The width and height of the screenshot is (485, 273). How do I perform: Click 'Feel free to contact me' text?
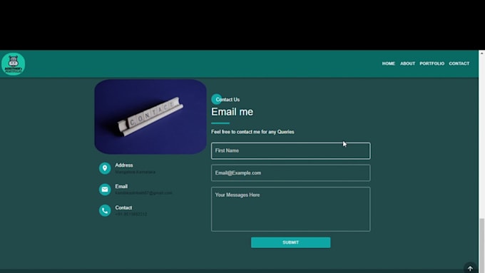coord(252,132)
